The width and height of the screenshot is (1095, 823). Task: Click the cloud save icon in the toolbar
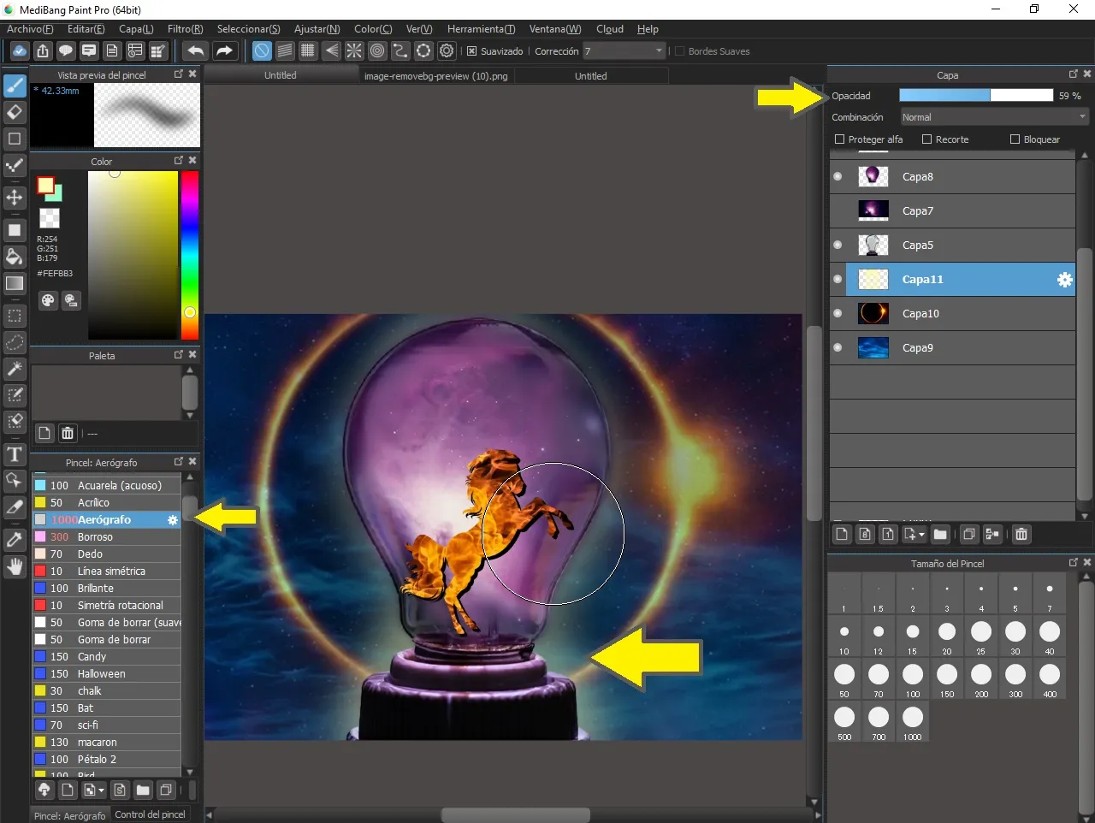point(19,51)
